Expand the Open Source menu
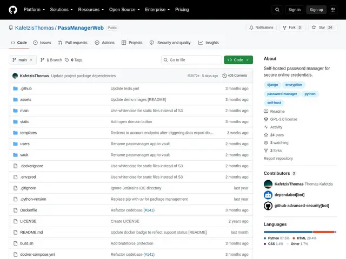This screenshot has height=259, width=346. 124,10
